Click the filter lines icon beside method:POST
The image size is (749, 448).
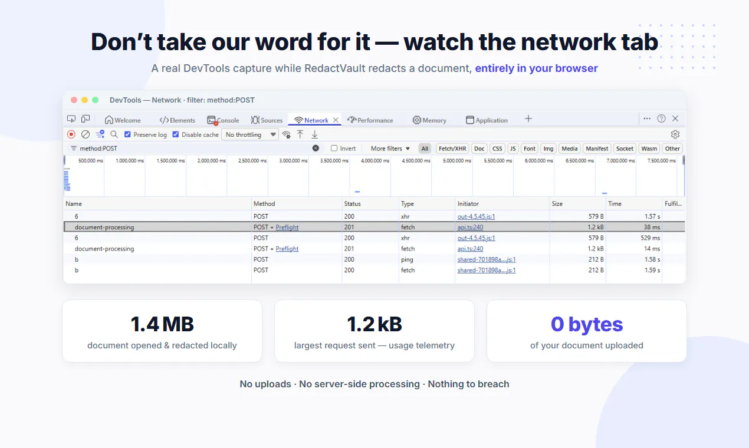pos(74,149)
